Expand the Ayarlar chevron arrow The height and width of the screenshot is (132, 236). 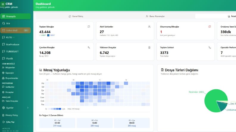pyautogui.click(x=28, y=108)
